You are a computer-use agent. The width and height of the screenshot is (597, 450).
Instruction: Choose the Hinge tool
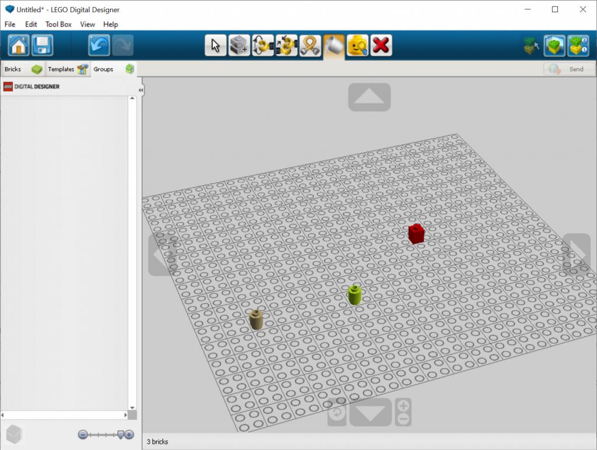pos(263,45)
